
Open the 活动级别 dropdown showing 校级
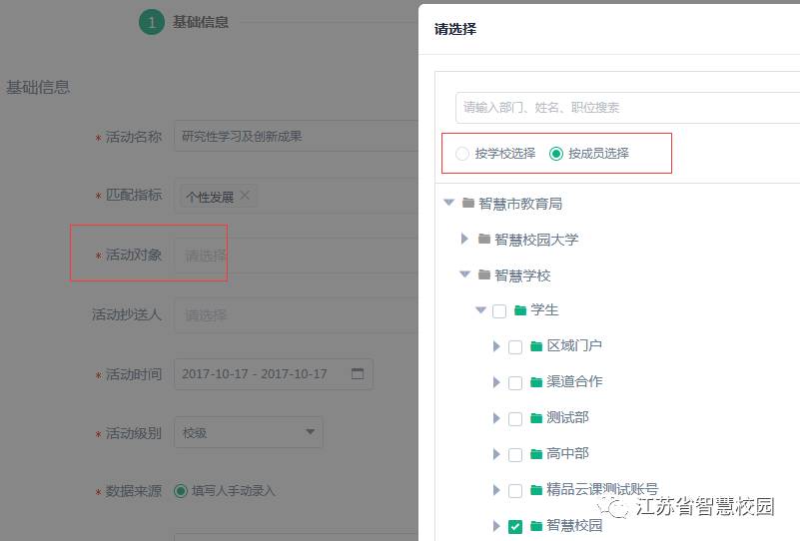(249, 433)
